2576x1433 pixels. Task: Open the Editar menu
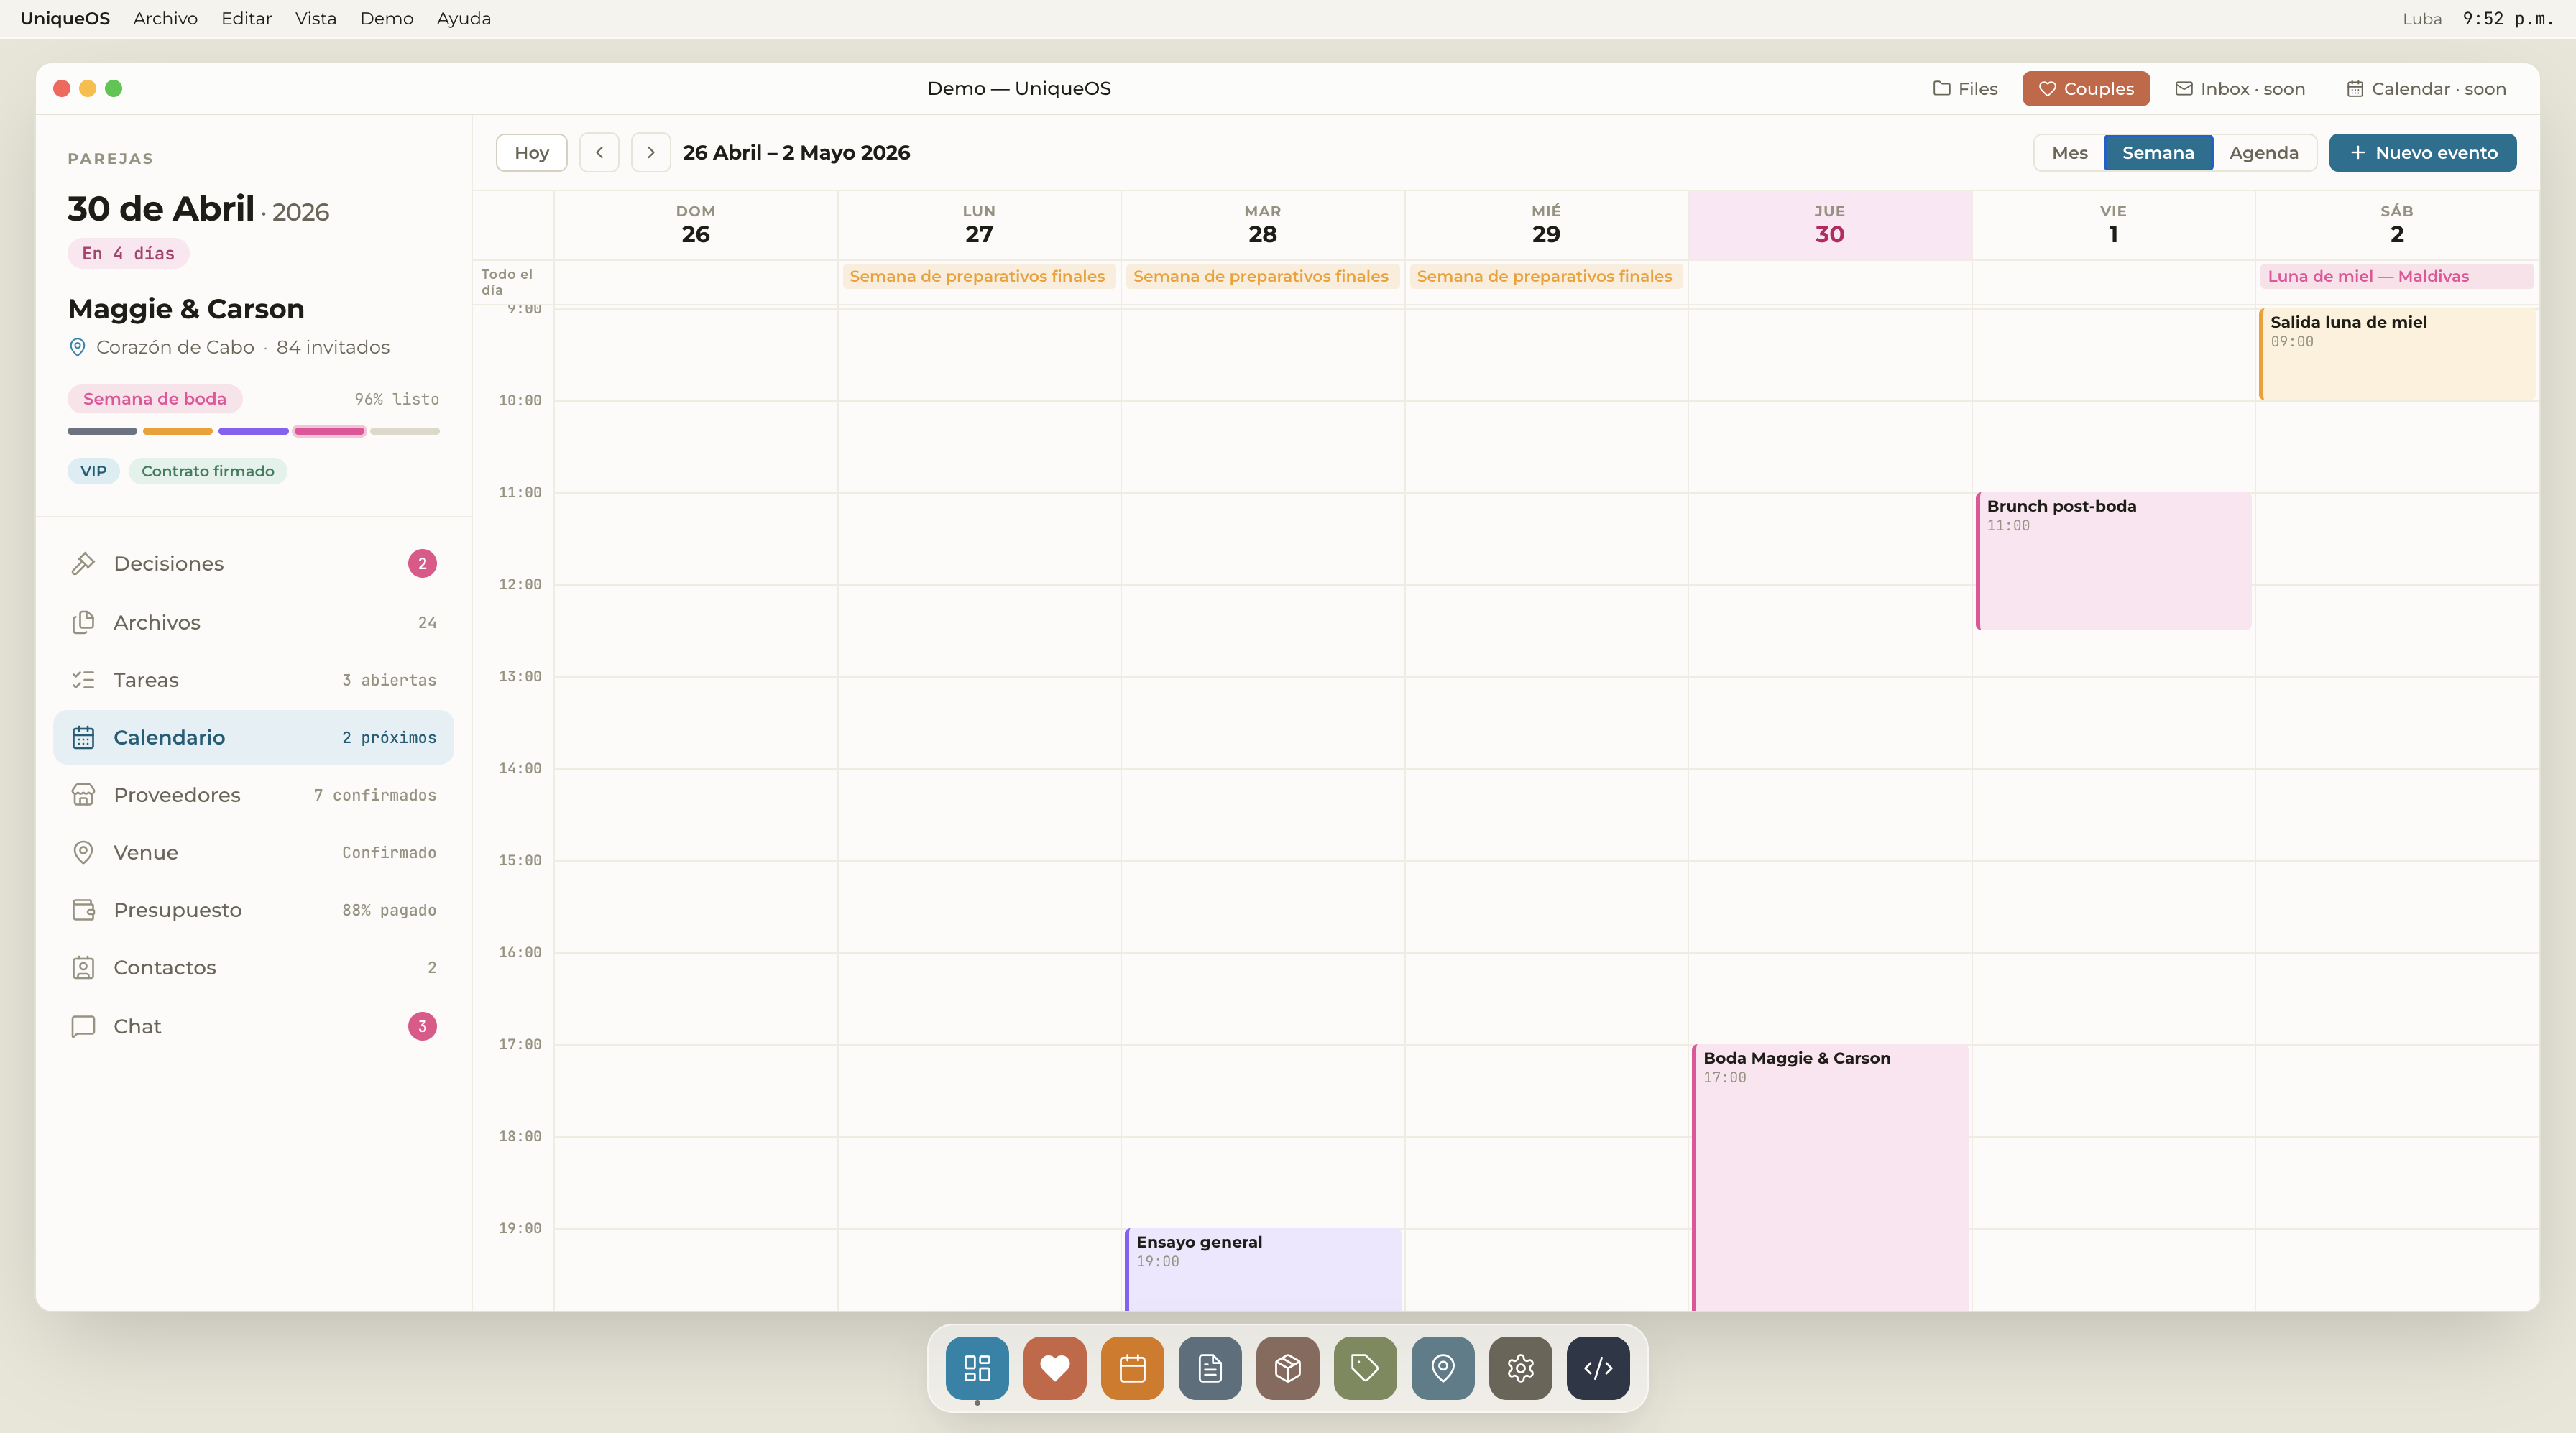click(x=246, y=18)
